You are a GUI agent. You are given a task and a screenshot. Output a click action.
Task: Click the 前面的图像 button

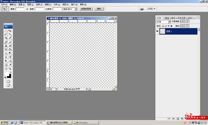point(86,9)
